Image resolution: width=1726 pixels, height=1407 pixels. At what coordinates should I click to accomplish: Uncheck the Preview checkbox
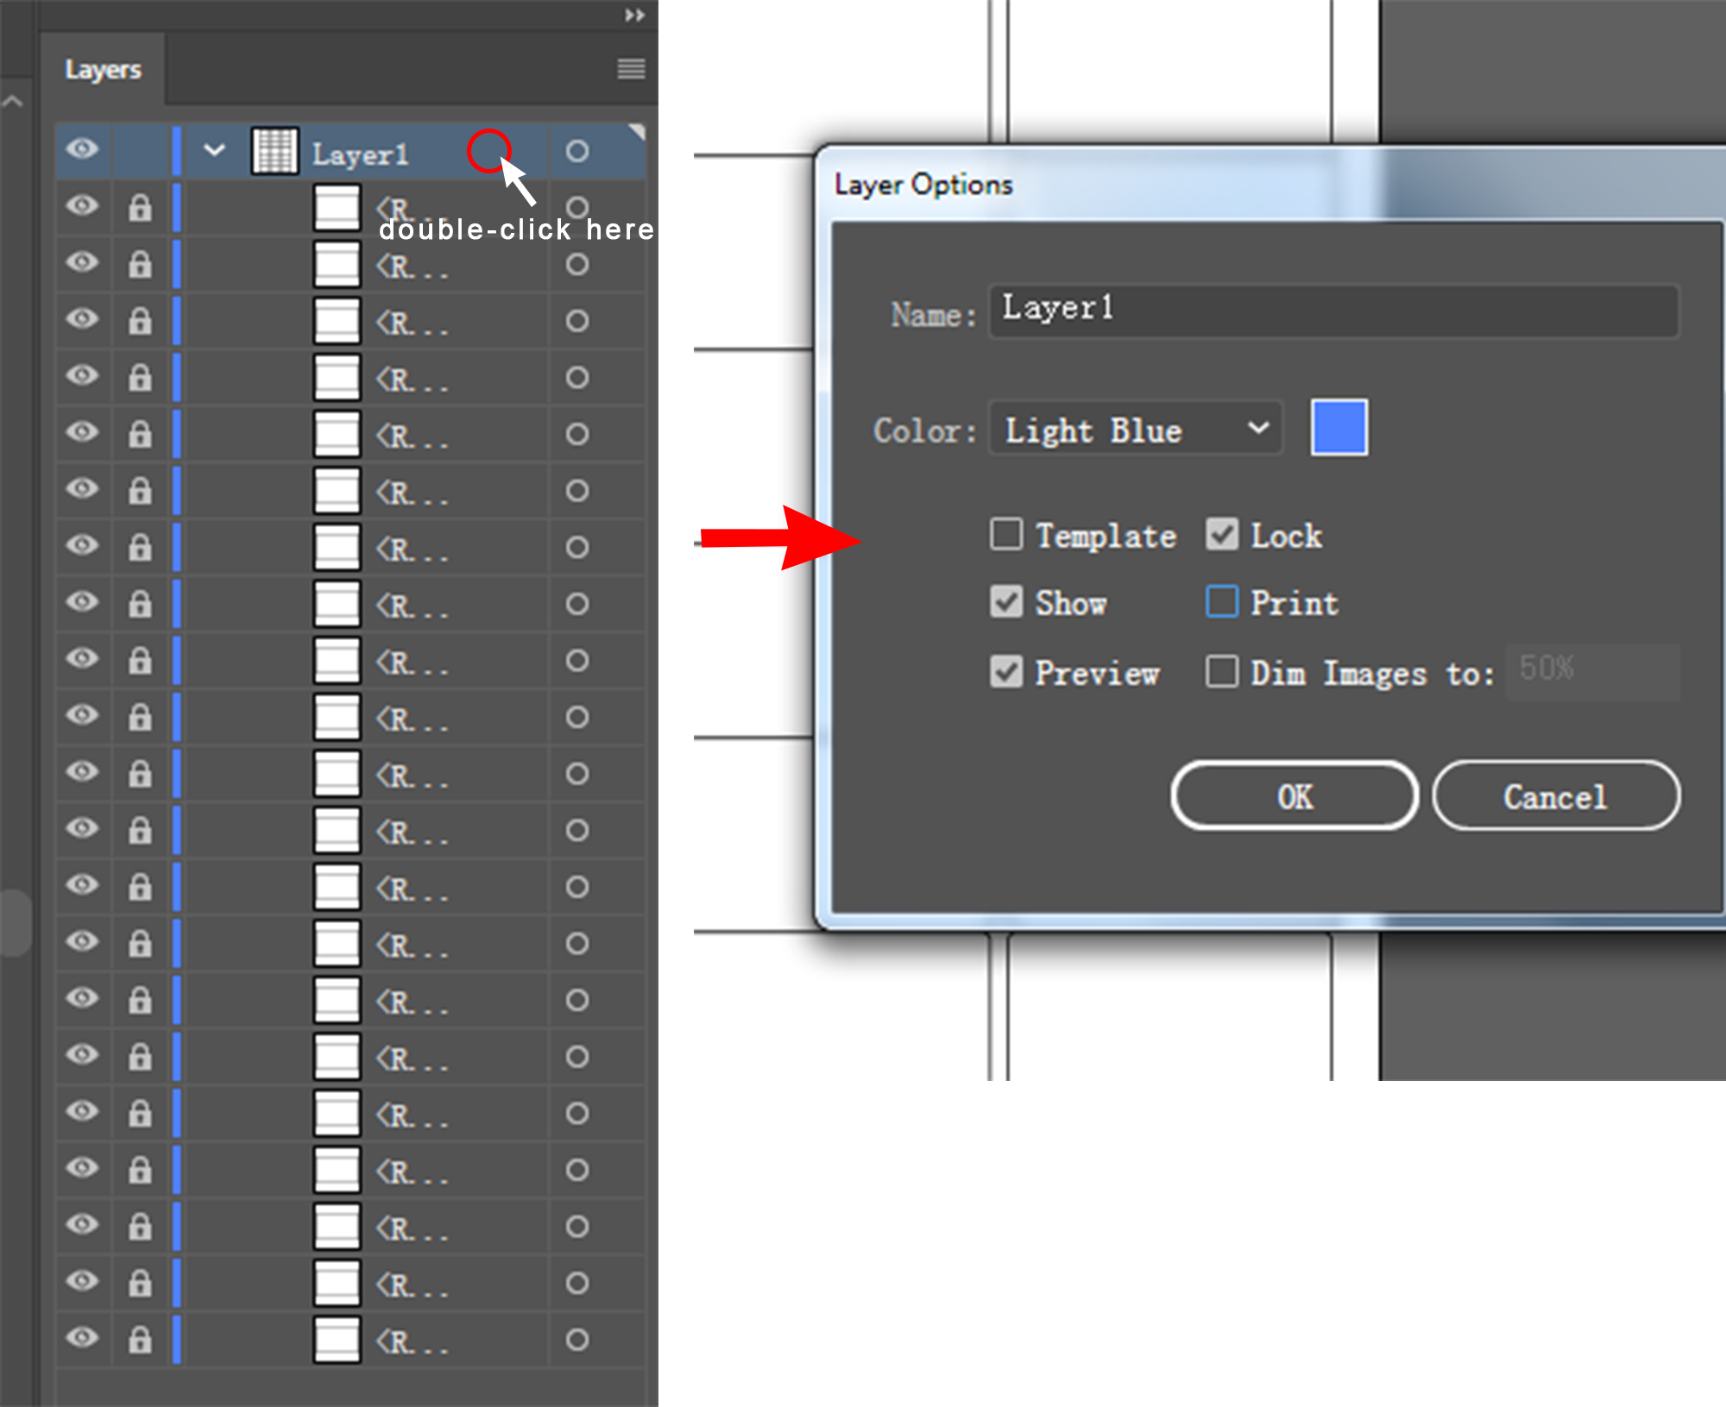click(1006, 671)
